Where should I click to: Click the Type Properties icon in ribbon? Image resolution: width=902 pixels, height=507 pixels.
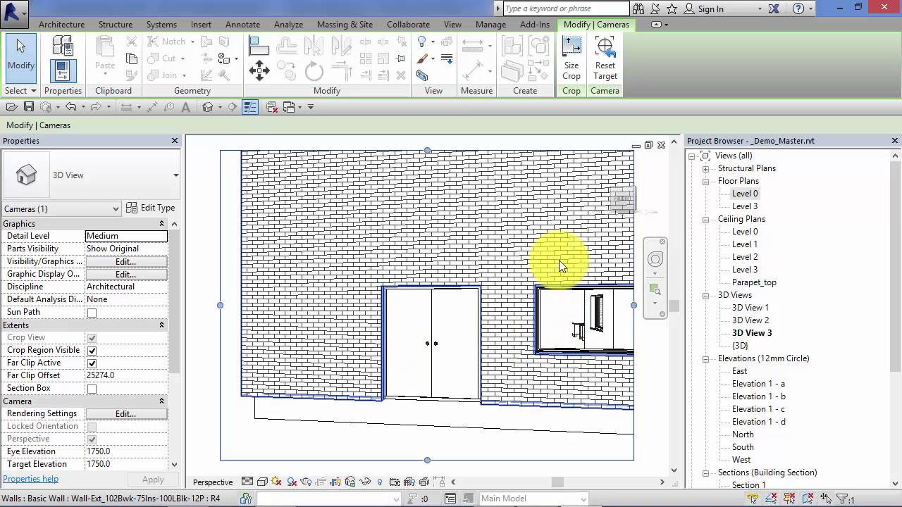63,46
